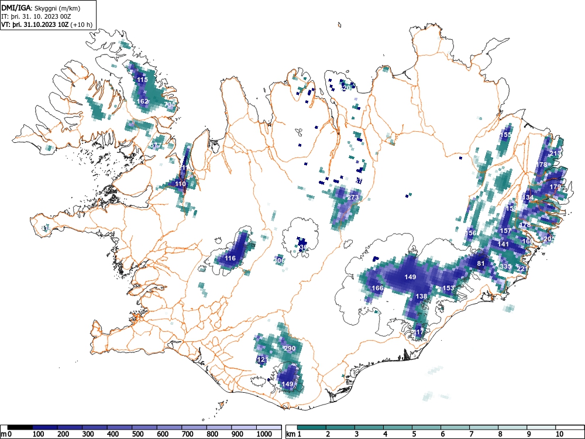Click the '157' visibility value on the map
This screenshot has width=585, height=439.
point(505,231)
